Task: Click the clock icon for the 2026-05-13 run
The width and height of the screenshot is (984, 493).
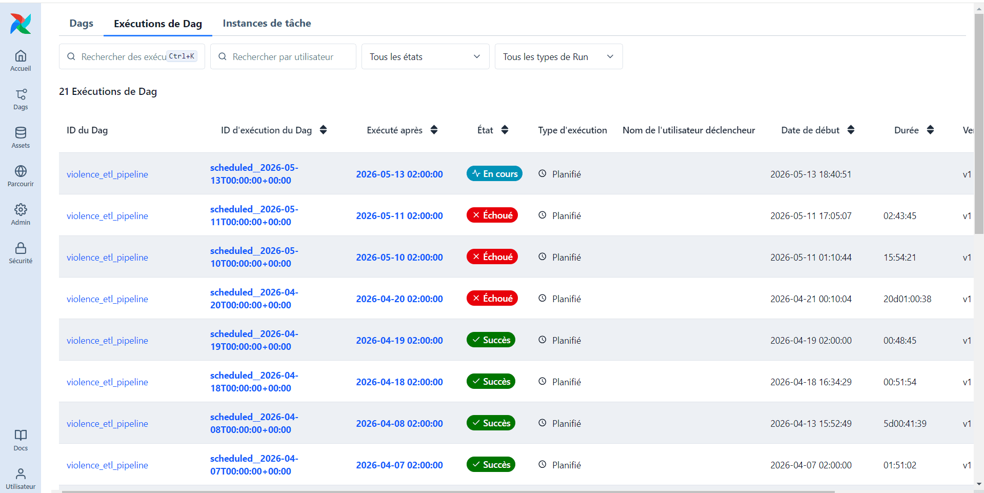Action: 543,173
